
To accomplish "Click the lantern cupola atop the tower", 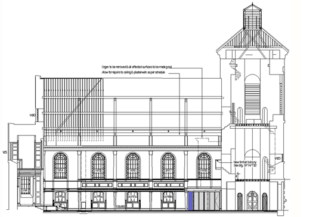I will (252, 16).
